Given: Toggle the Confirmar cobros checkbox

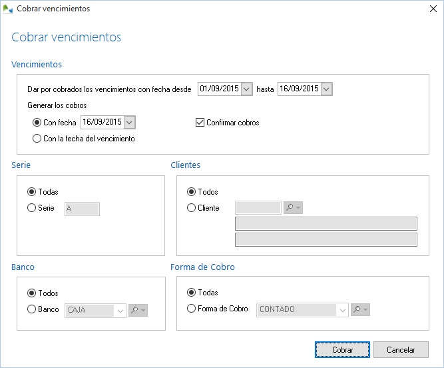Looking at the screenshot, I should pos(200,123).
